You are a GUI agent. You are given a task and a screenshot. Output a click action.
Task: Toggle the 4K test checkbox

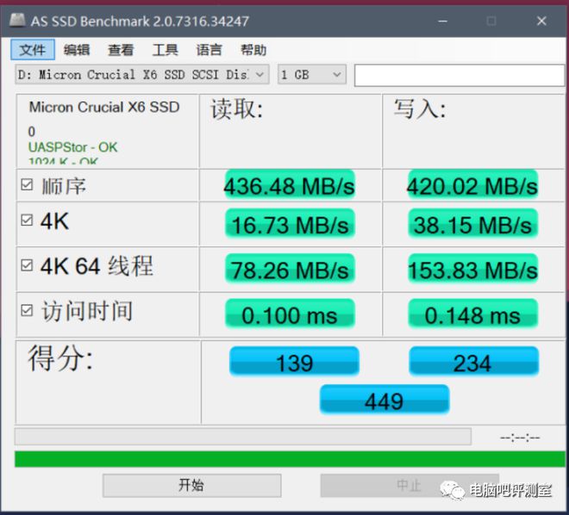click(27, 220)
